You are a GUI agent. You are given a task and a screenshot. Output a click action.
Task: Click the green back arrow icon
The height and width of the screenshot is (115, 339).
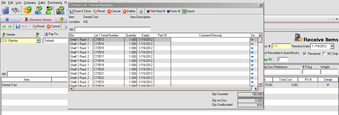4,26
